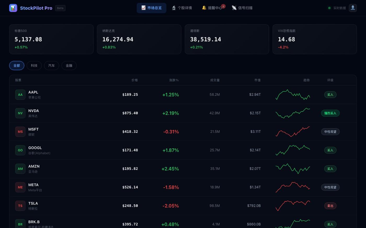Click the META trend sparkline
366x228 pixels.
pos(293,187)
